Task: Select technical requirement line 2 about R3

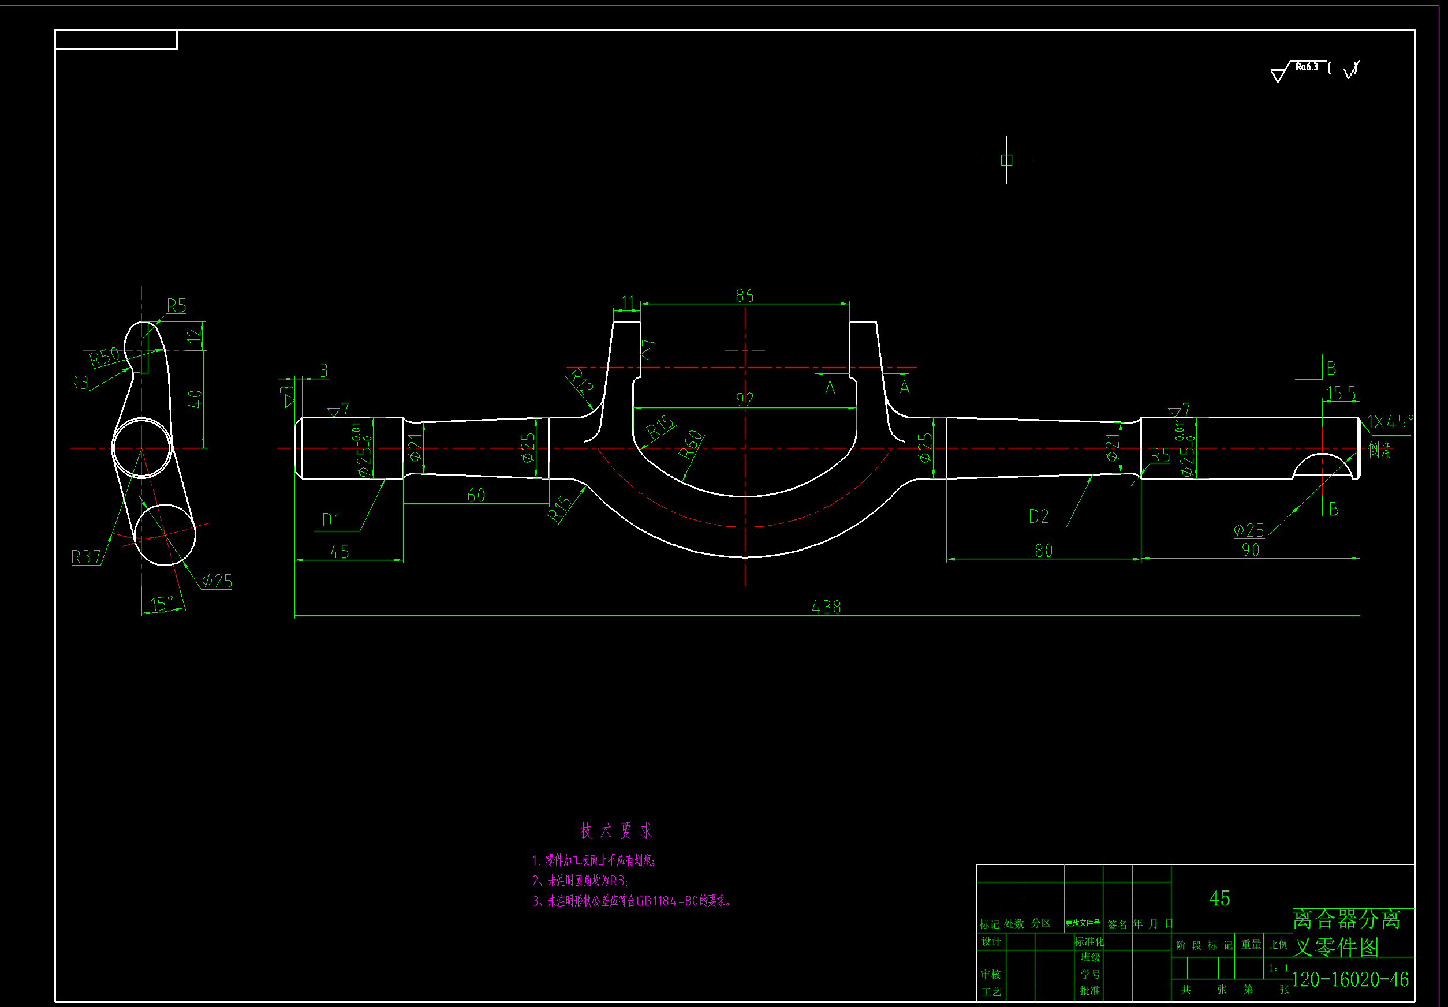Action: tap(580, 881)
